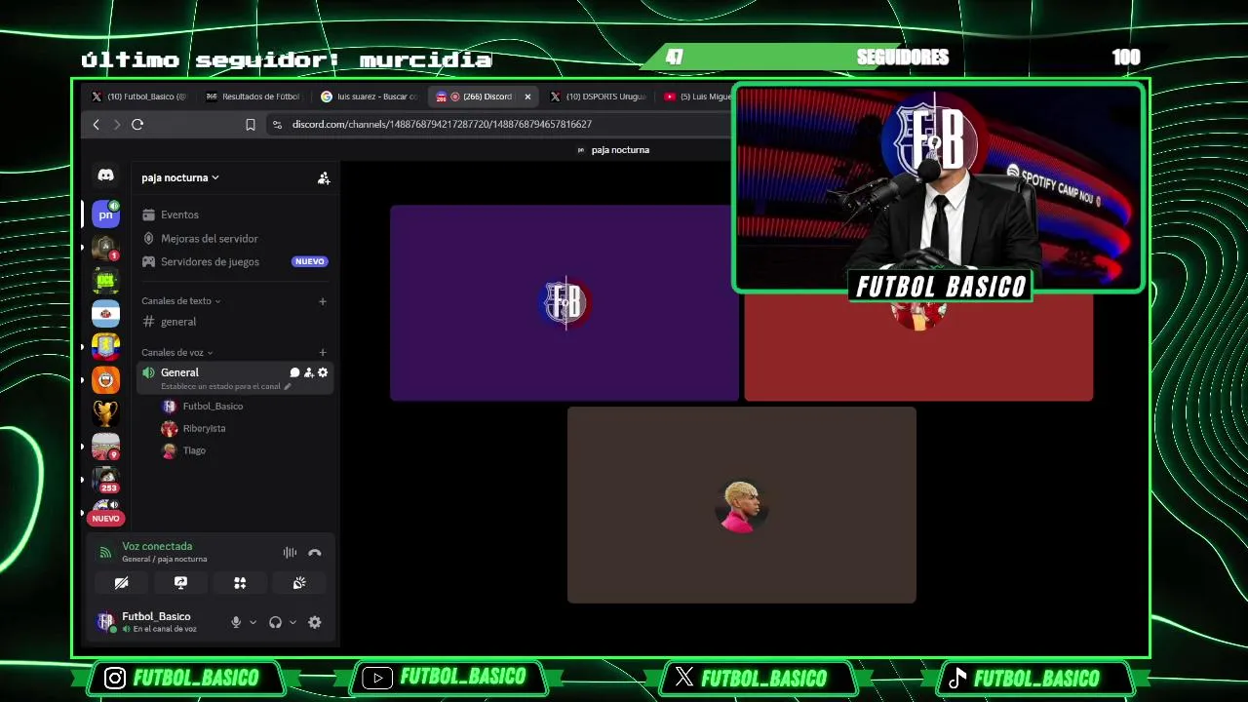Switch to the luis suarez Google search tab
The height and width of the screenshot is (702, 1248).
[x=369, y=97]
